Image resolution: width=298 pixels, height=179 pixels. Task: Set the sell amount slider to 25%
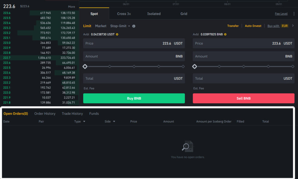(x=219, y=67)
